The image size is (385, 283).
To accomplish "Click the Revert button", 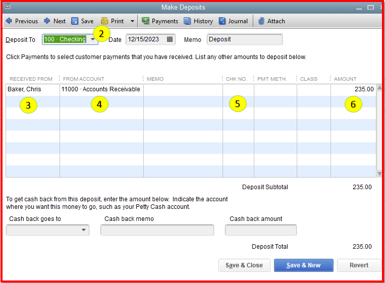I will (x=359, y=265).
